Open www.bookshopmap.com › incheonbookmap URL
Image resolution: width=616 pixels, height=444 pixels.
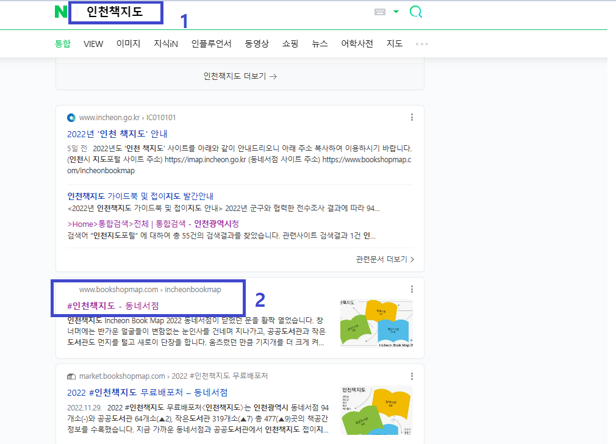click(150, 290)
